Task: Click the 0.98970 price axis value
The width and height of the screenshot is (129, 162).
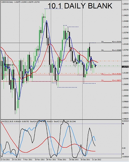Action: click(125, 113)
